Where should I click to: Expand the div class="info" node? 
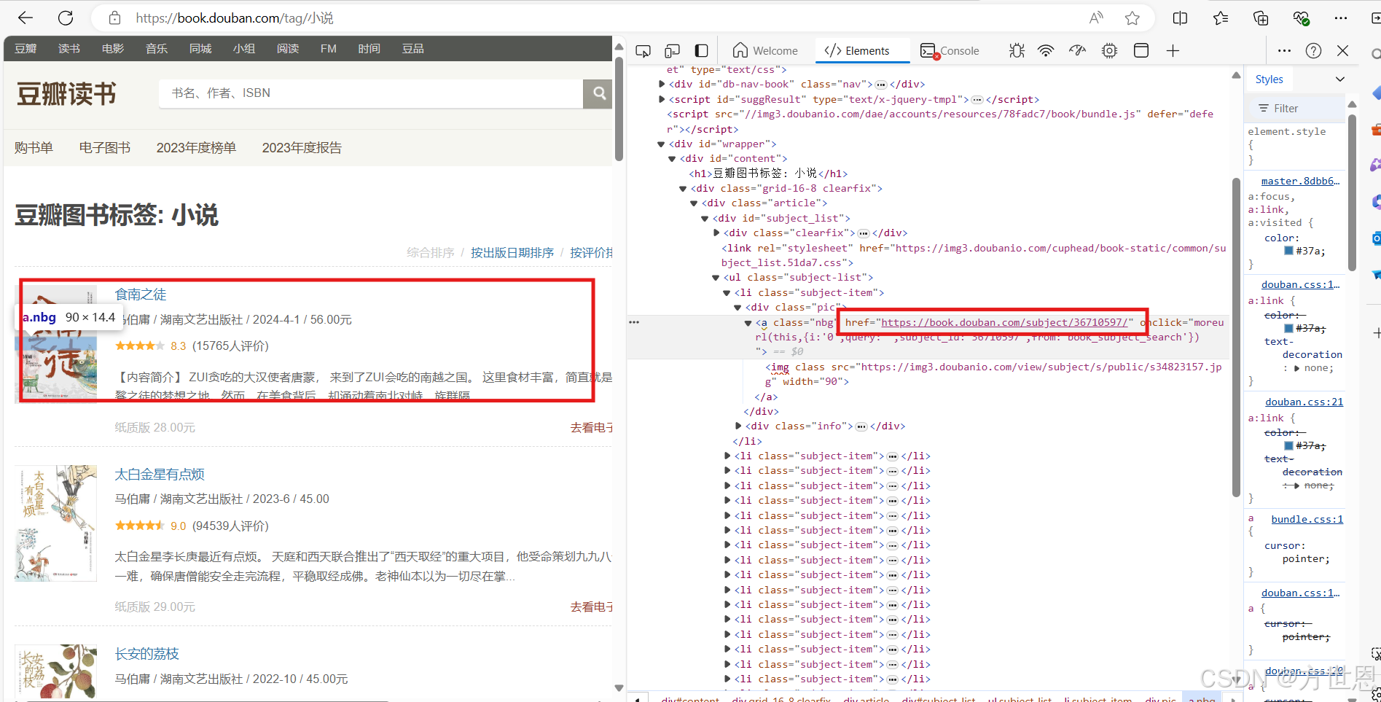tap(738, 426)
